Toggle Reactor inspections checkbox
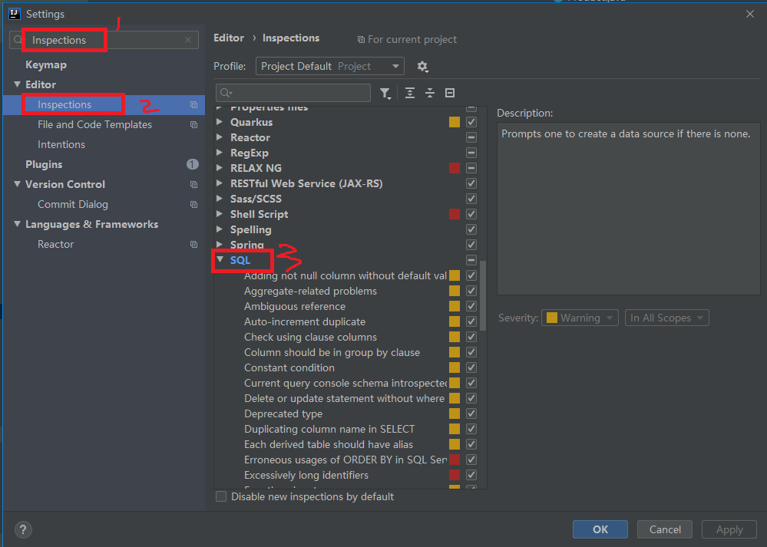Viewport: 767px width, 547px height. 471,137
